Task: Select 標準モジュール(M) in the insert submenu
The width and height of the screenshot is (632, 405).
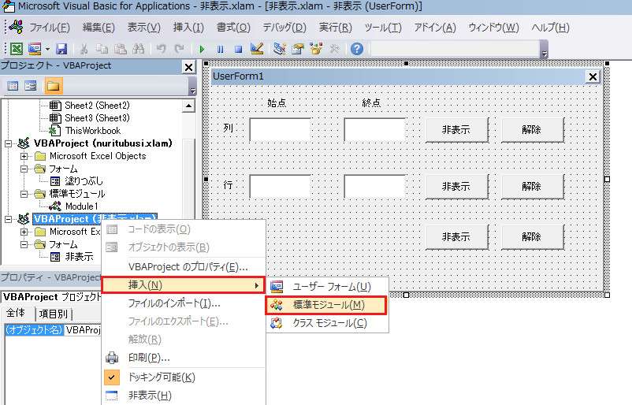Action: [328, 304]
